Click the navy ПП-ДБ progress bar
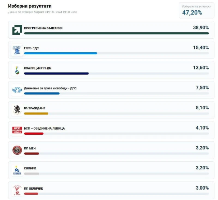The image size is (218, 200). (56, 73)
